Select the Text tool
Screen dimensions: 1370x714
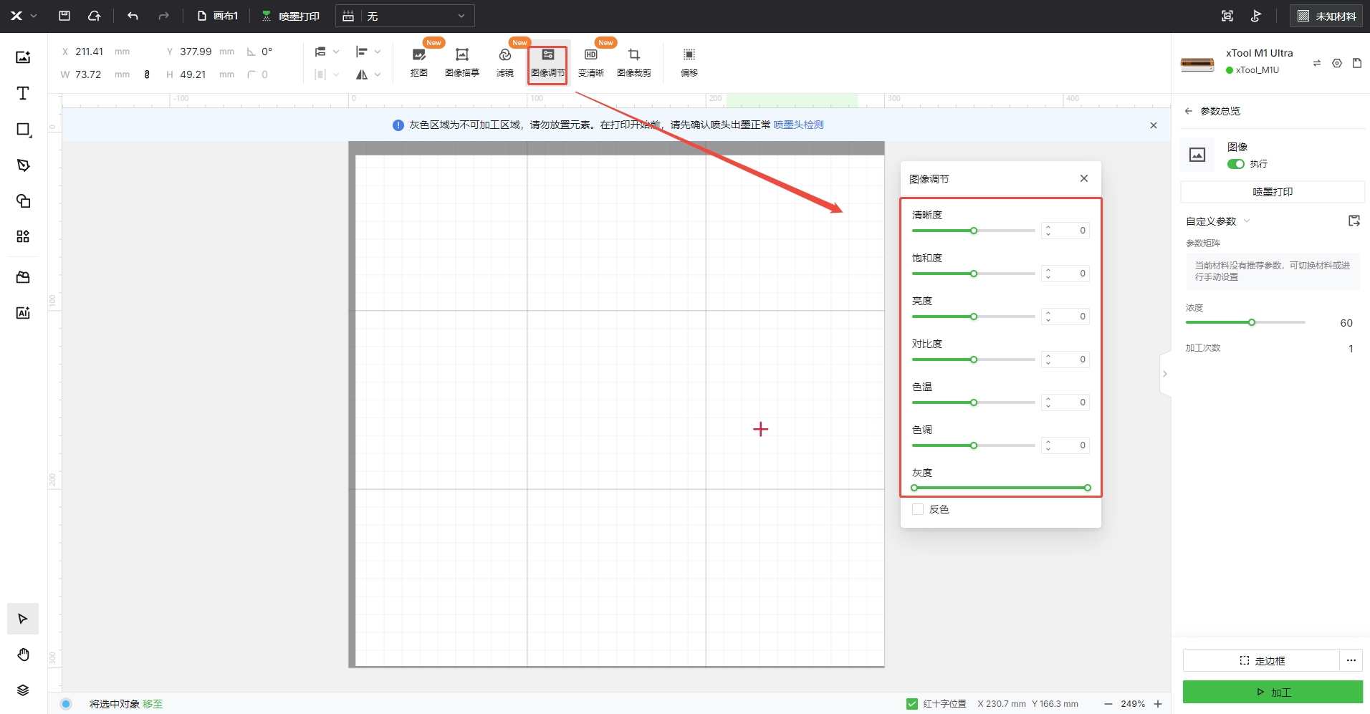23,93
